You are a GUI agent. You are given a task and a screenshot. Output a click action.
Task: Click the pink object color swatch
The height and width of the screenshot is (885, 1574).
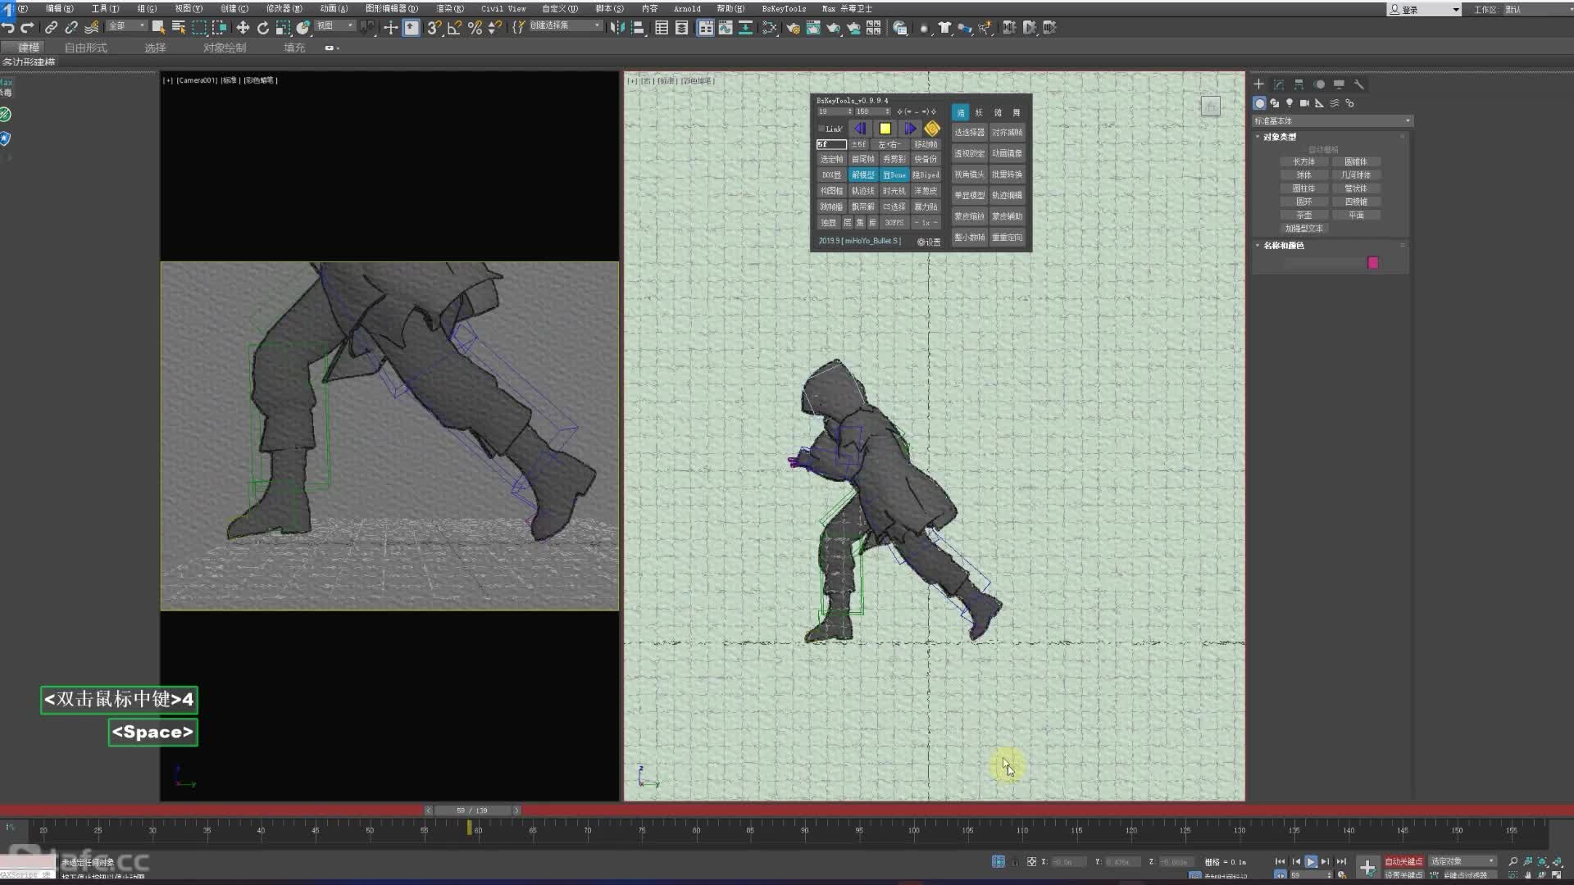click(1373, 263)
